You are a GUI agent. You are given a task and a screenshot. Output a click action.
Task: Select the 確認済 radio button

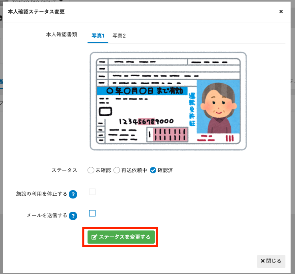[153, 170]
